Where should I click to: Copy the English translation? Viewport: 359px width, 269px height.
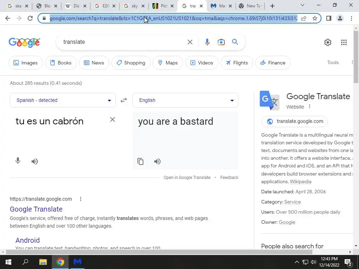pyautogui.click(x=140, y=161)
